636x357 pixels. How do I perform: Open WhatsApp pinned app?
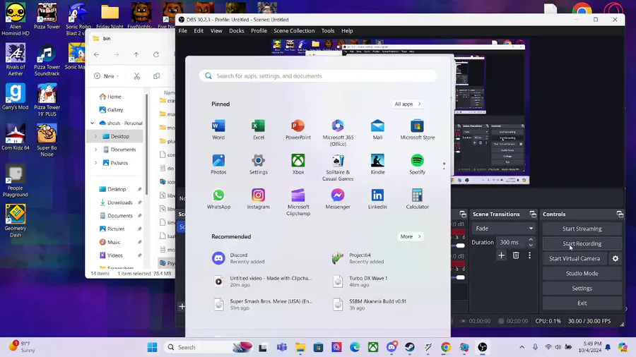coord(218,199)
